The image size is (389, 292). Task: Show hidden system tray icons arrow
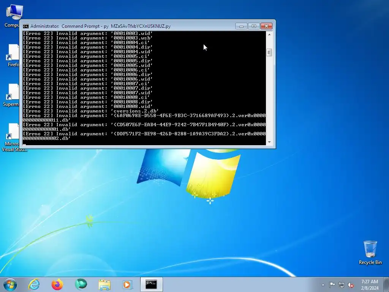point(323,285)
